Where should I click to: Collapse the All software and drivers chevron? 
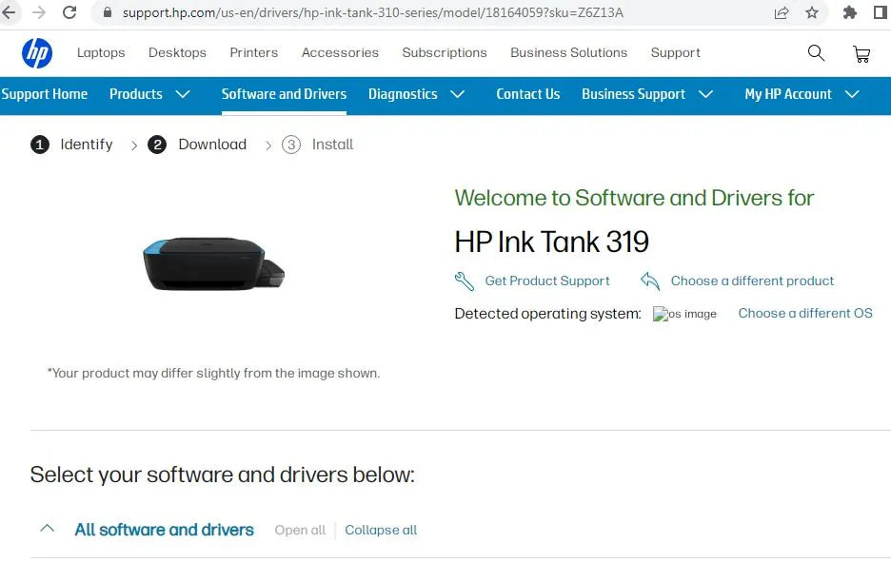tap(48, 529)
